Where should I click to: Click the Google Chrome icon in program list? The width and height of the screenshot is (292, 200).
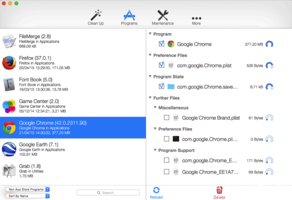[x=9, y=128]
